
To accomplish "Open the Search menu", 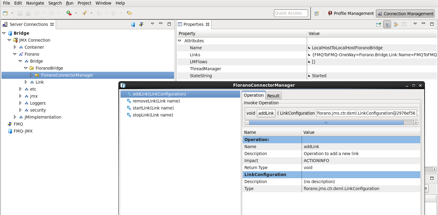I will [x=55, y=3].
